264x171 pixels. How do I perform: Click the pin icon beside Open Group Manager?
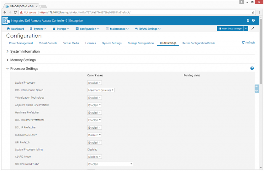[x=253, y=29]
